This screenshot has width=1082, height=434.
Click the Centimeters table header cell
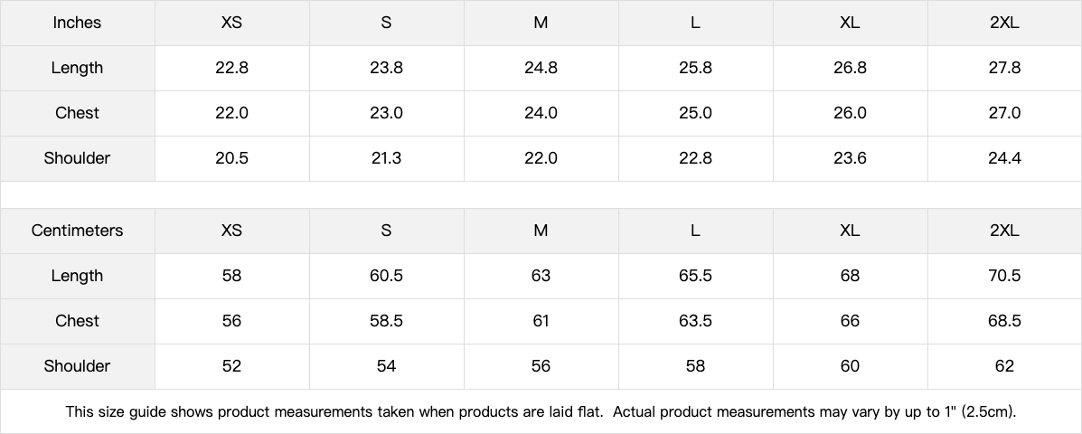tap(77, 231)
